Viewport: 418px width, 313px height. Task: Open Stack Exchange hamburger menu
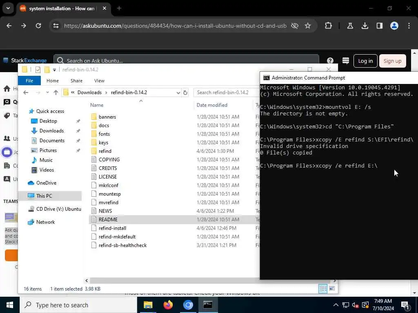[x=6, y=60]
